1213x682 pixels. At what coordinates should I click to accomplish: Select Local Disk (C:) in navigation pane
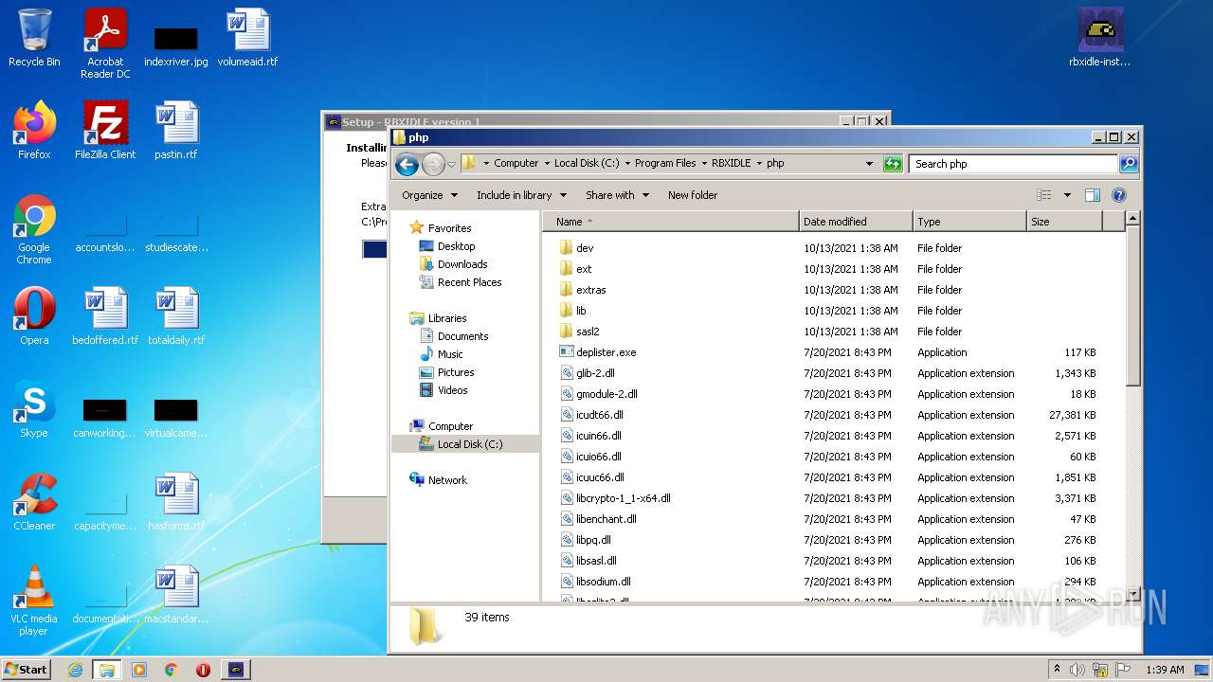(x=461, y=444)
